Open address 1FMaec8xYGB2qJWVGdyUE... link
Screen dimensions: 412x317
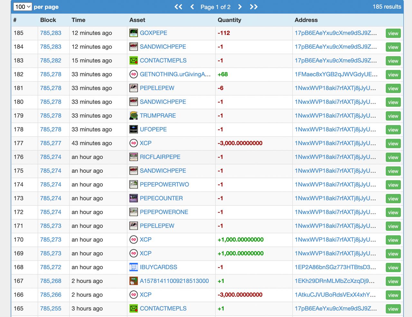tap(336, 74)
